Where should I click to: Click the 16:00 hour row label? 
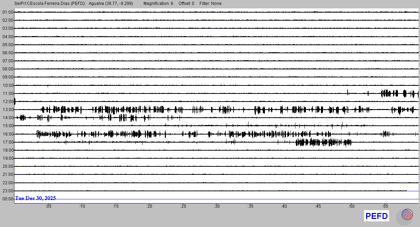(8, 134)
